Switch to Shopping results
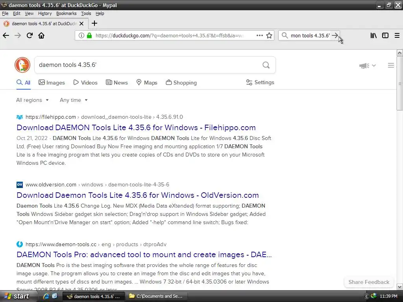 pyautogui.click(x=181, y=83)
